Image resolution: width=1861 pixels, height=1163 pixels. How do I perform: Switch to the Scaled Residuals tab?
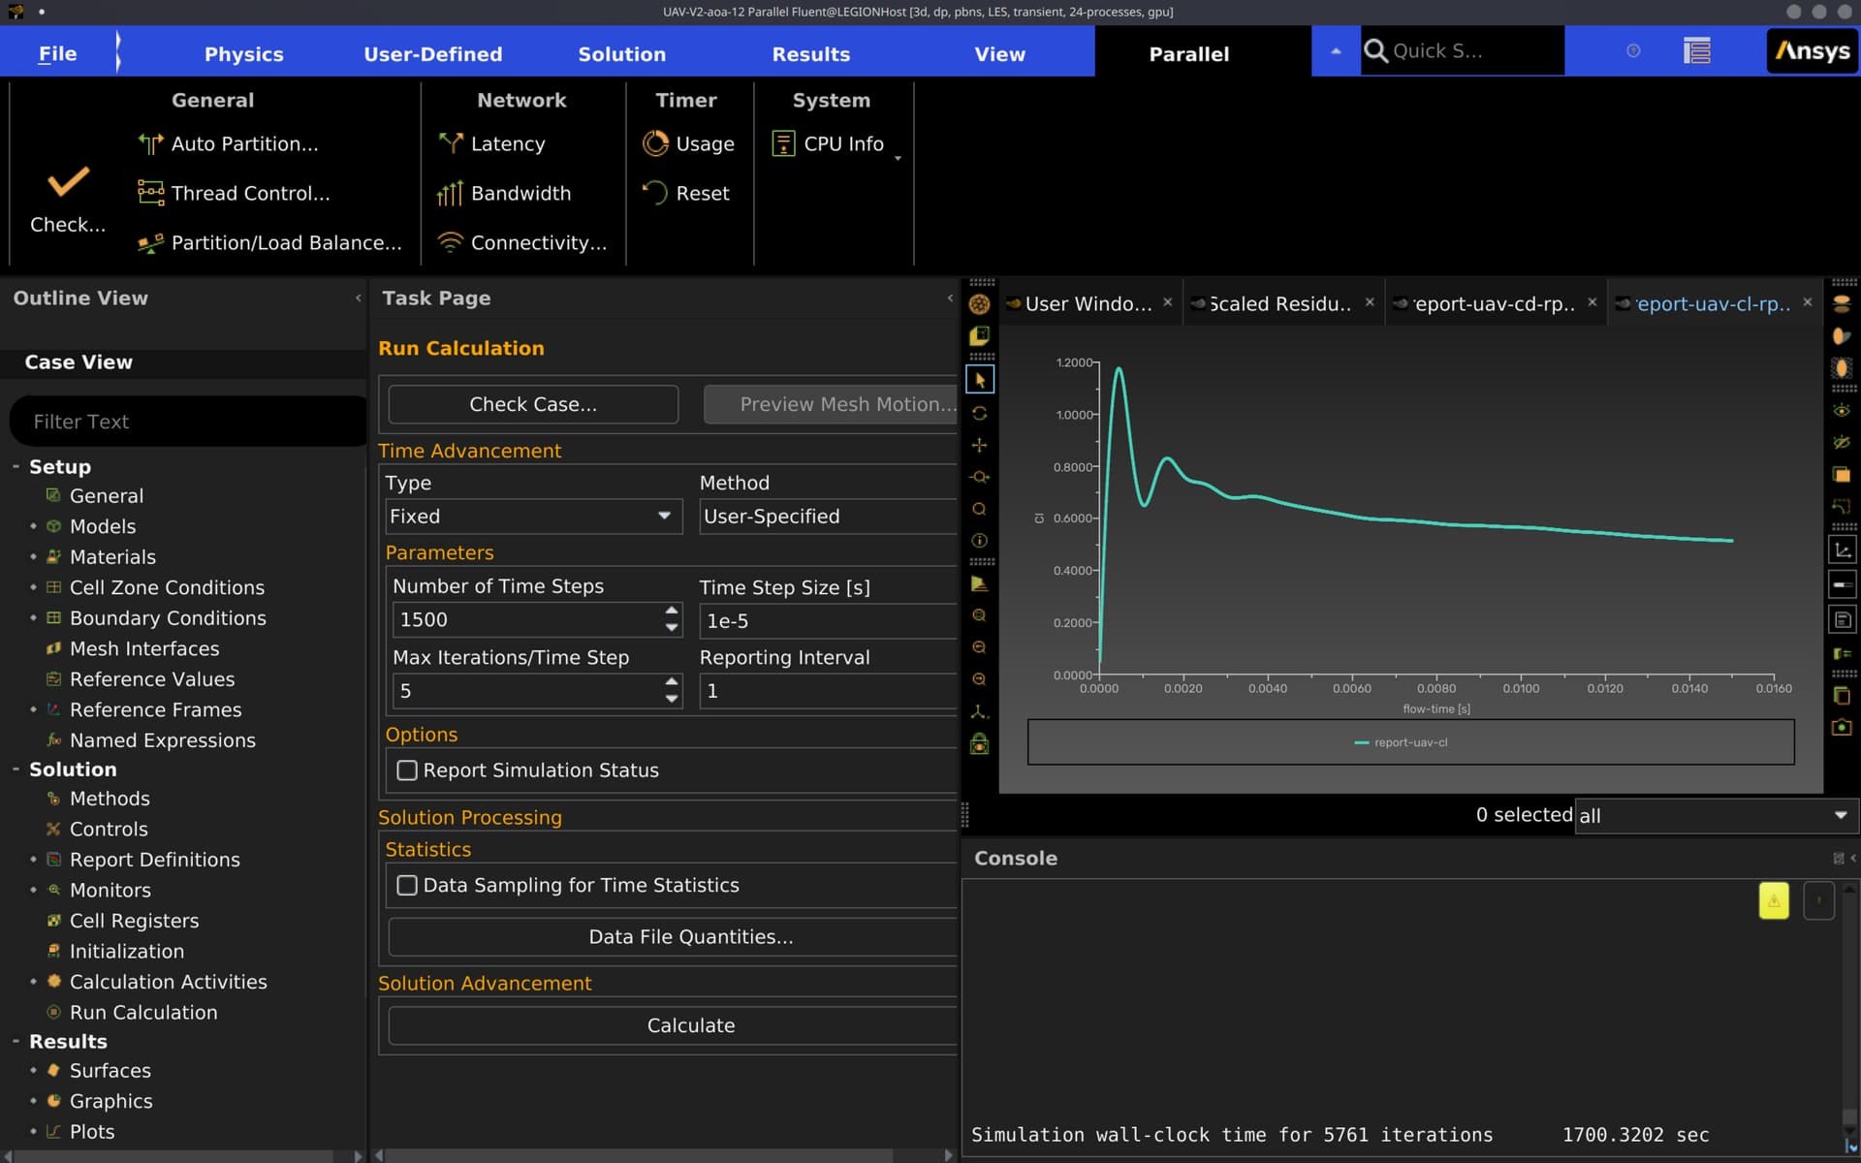click(1277, 303)
